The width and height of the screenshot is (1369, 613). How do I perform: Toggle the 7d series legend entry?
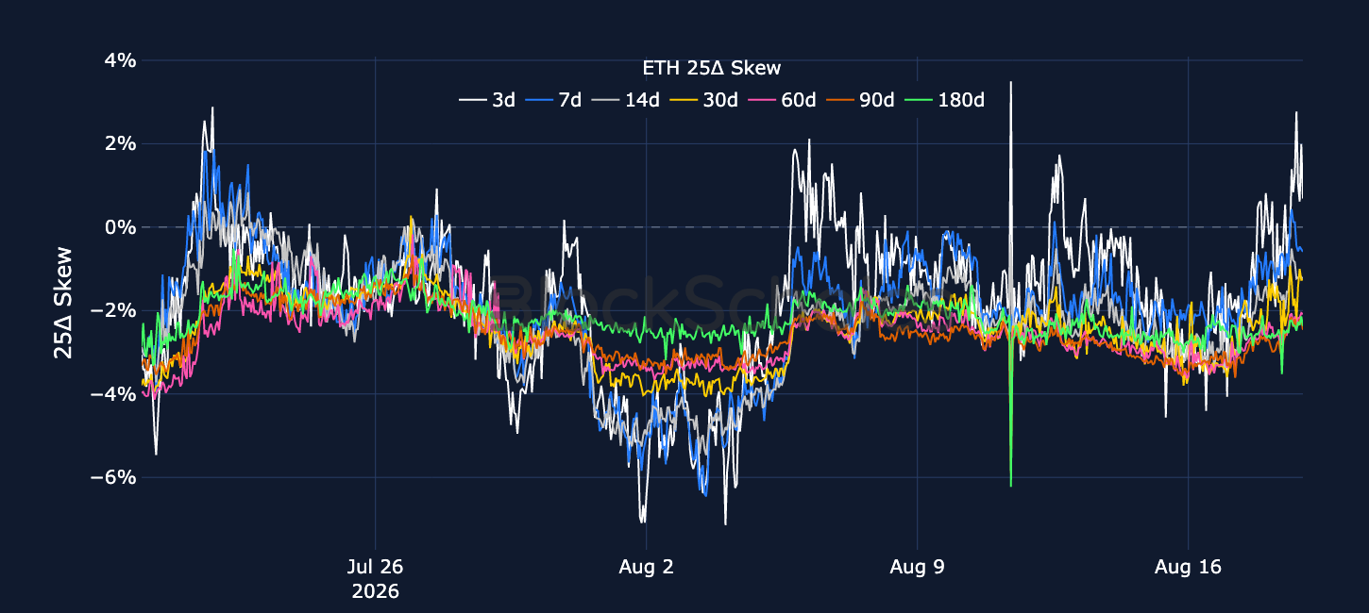pyautogui.click(x=554, y=99)
